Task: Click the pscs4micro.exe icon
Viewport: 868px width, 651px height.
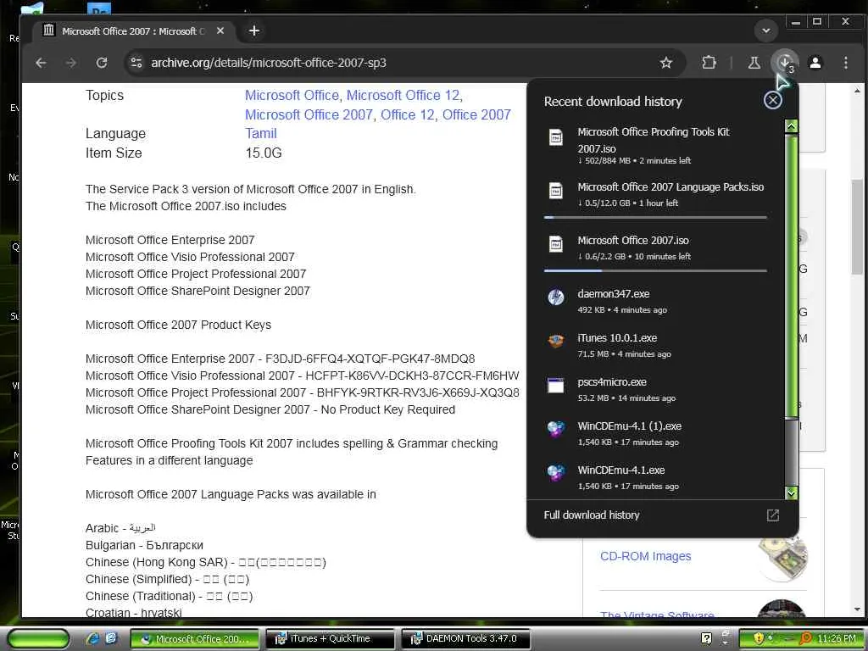Action: pos(556,386)
